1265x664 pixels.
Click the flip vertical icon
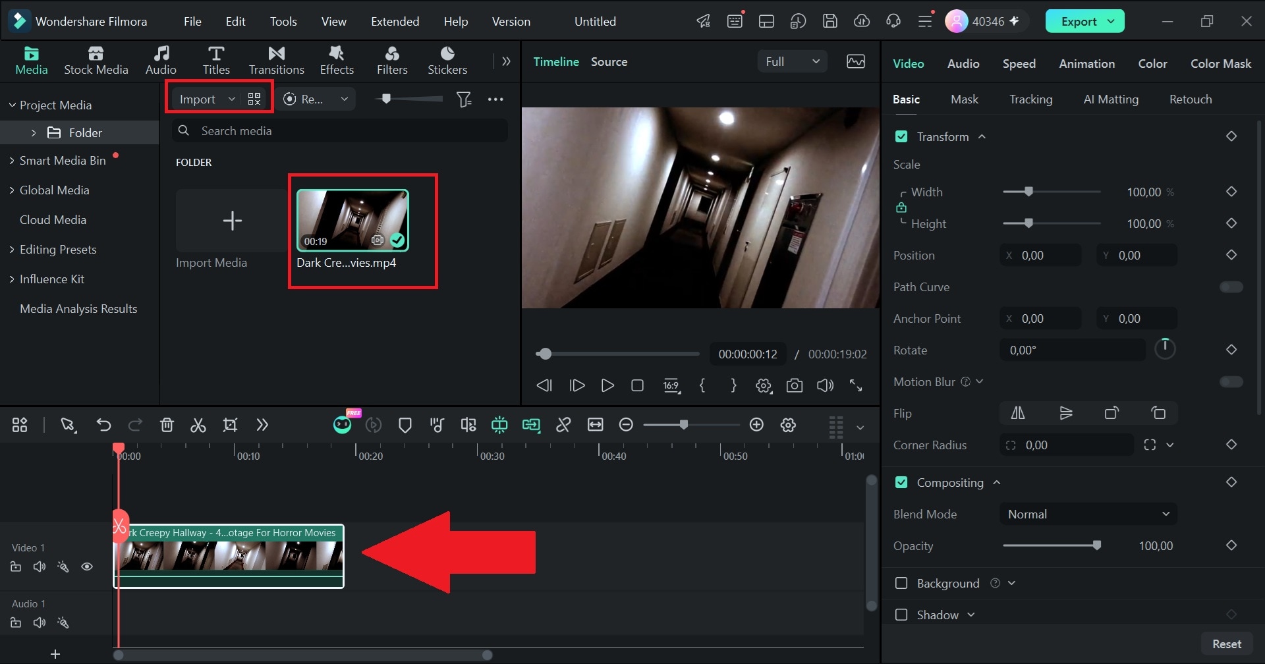1066,413
